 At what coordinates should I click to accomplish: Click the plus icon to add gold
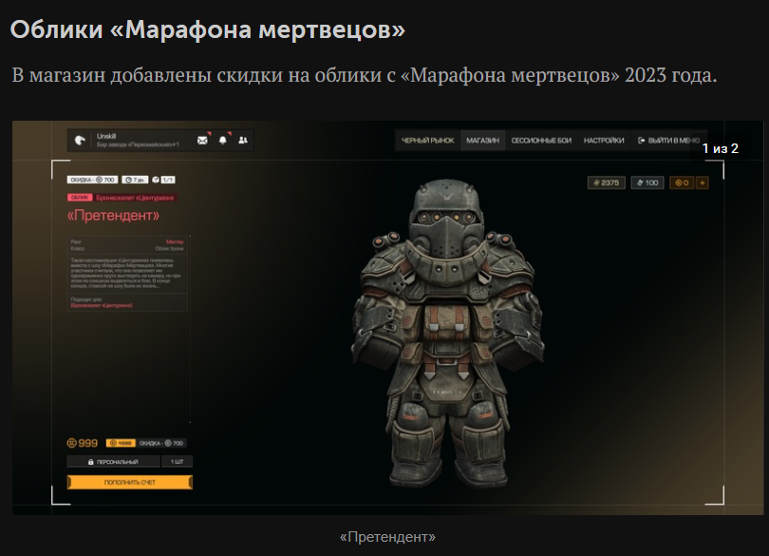click(x=703, y=182)
